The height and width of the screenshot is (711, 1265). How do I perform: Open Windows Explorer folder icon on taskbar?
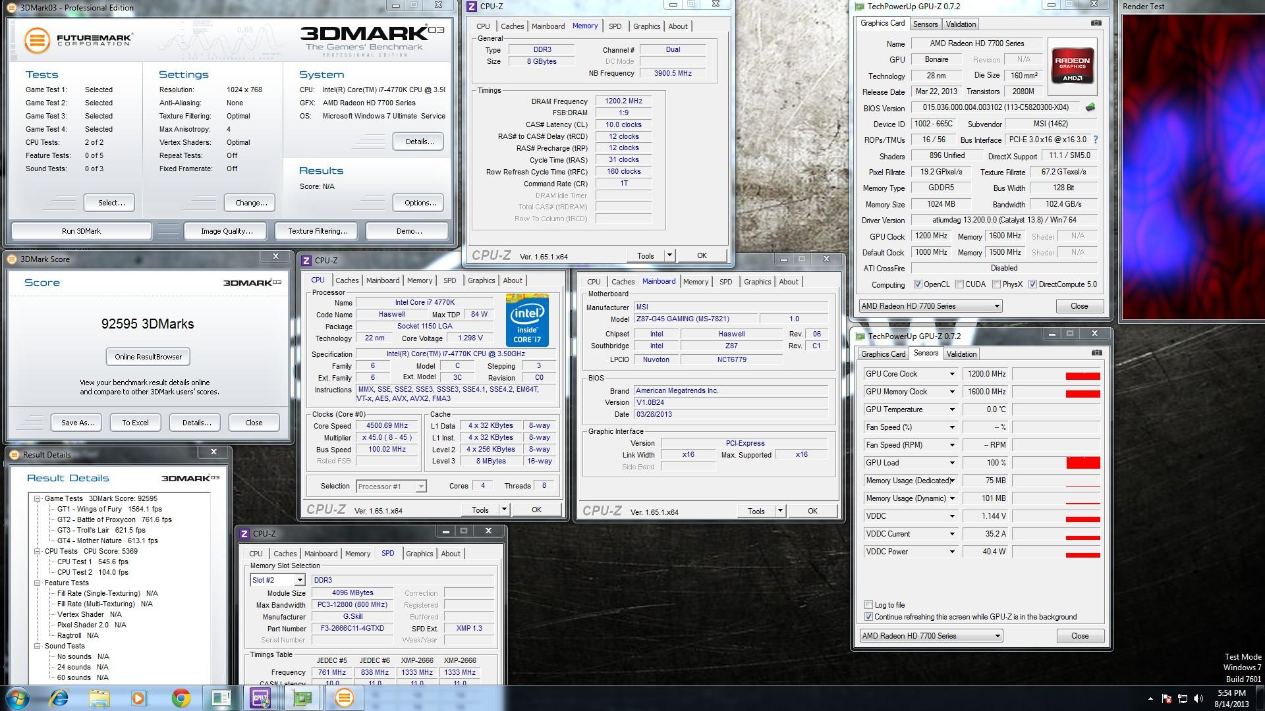(99, 698)
